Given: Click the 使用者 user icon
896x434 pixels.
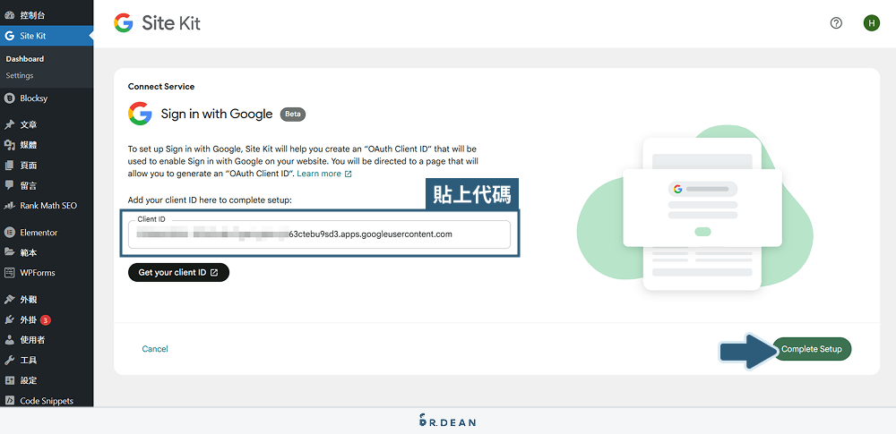Looking at the screenshot, I should pos(9,340).
